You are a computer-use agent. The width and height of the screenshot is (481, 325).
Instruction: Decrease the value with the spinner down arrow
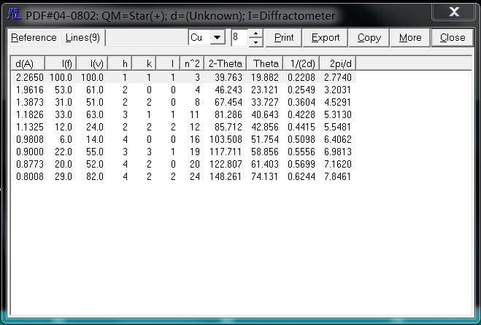tap(256, 42)
